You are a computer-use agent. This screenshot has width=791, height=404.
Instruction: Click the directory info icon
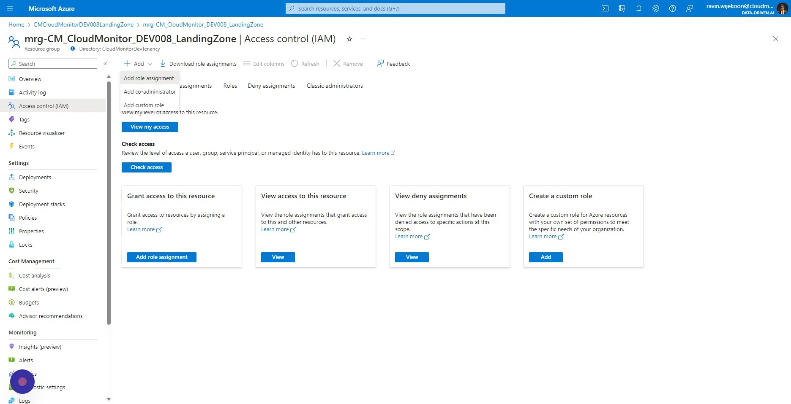pos(73,49)
